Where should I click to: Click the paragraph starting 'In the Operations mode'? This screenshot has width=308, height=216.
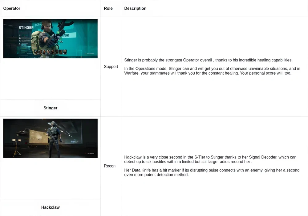pos(212,71)
